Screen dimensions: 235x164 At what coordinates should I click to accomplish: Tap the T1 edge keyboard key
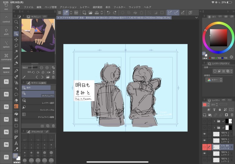[6, 82]
